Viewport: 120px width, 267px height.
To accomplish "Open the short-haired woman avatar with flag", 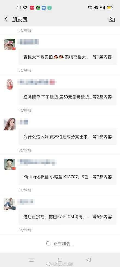I will click(x=10, y=164).
